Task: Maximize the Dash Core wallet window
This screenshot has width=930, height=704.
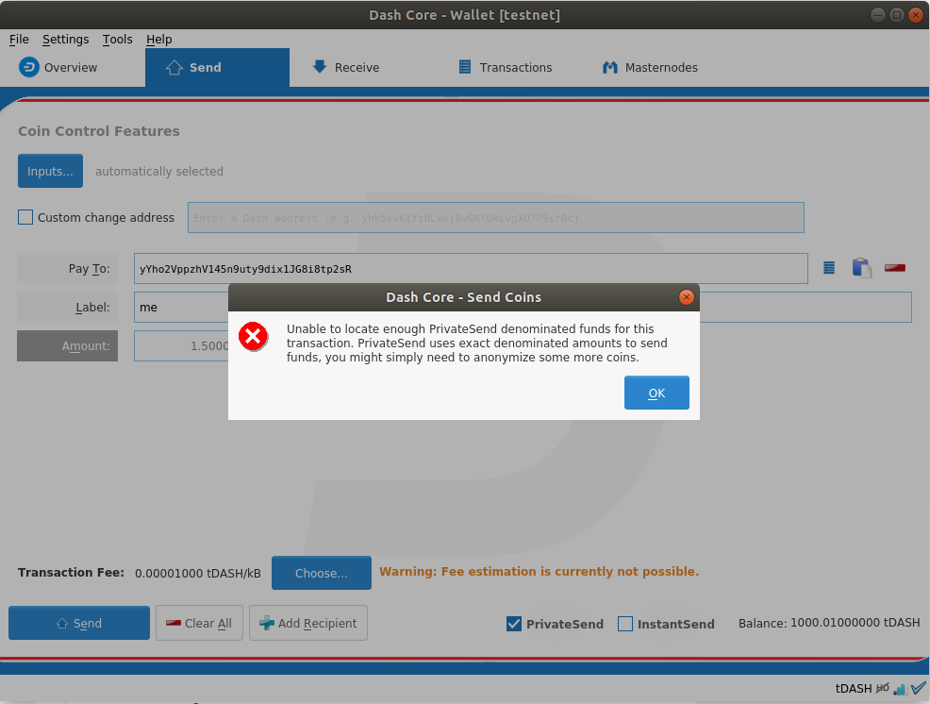Action: point(897,15)
